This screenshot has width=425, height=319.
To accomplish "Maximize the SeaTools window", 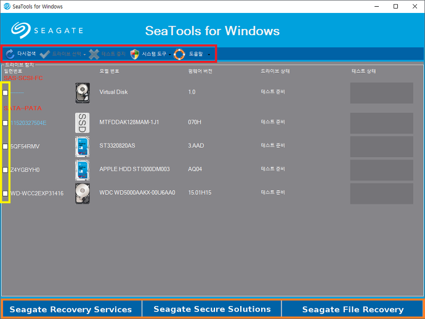I will point(395,6).
